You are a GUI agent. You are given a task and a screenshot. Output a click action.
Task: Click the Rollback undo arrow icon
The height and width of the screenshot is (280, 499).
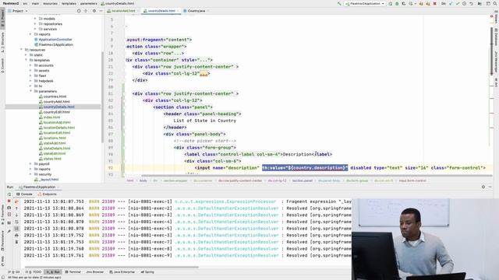[x=471, y=3]
